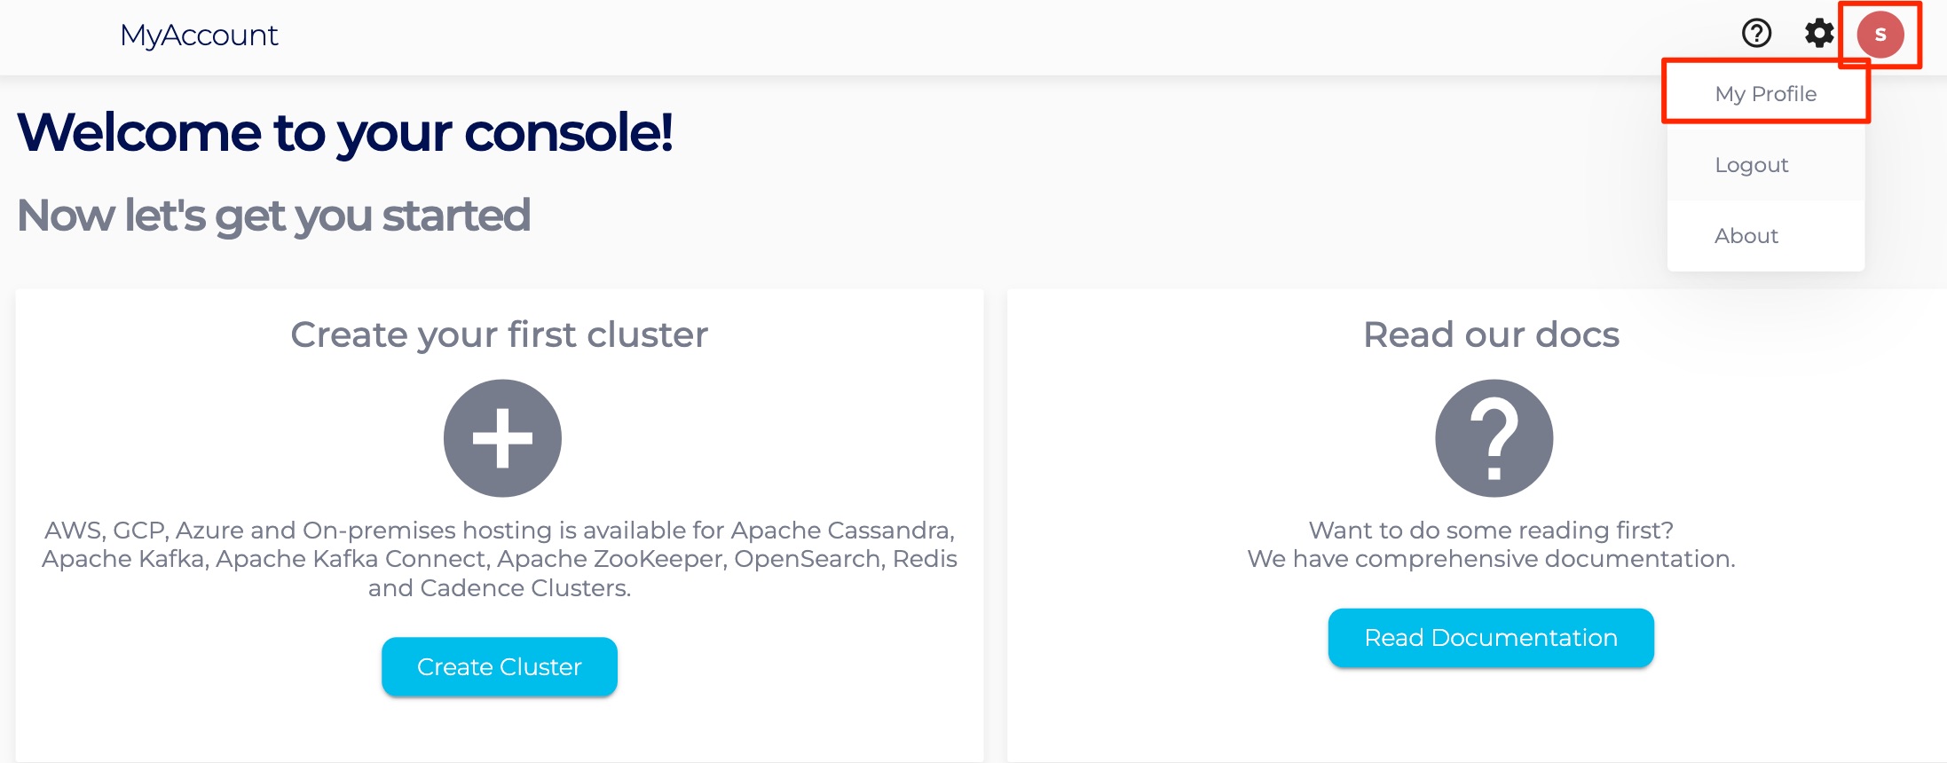Choose Logout in the user menu
Image resolution: width=1947 pixels, height=763 pixels.
click(x=1751, y=165)
